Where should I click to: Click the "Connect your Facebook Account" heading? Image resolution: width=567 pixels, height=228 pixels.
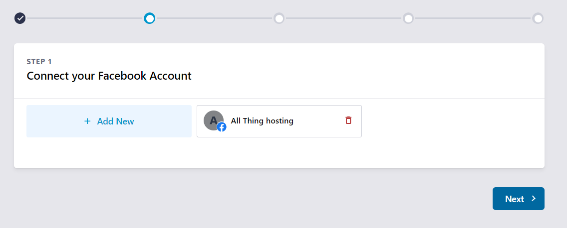(x=109, y=76)
